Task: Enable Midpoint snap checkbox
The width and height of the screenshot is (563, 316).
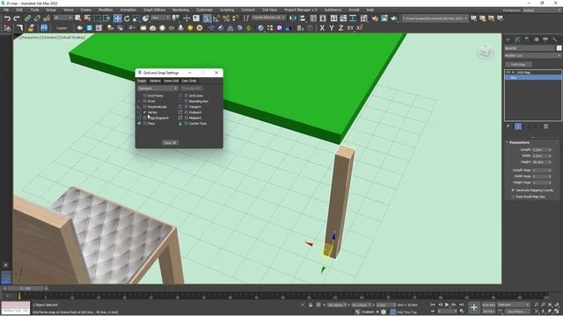Action: (186, 118)
